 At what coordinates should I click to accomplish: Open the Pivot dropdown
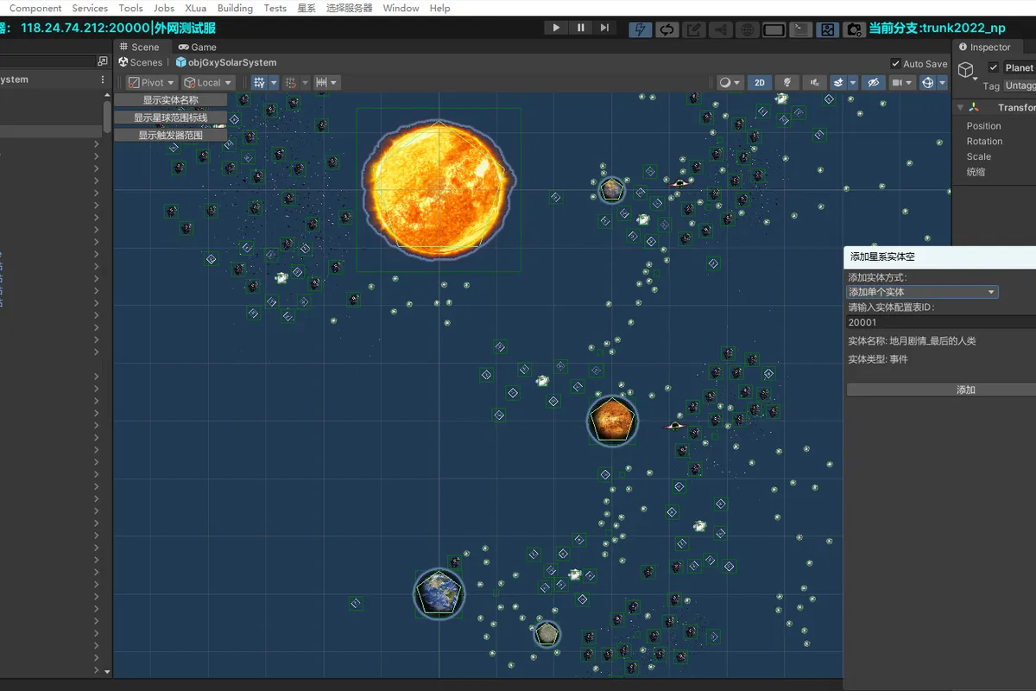coord(151,83)
